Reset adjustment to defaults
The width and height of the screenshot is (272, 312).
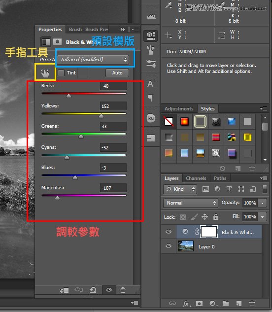(93, 290)
